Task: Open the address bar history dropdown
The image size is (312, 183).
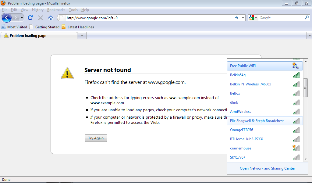Action: coord(243,18)
